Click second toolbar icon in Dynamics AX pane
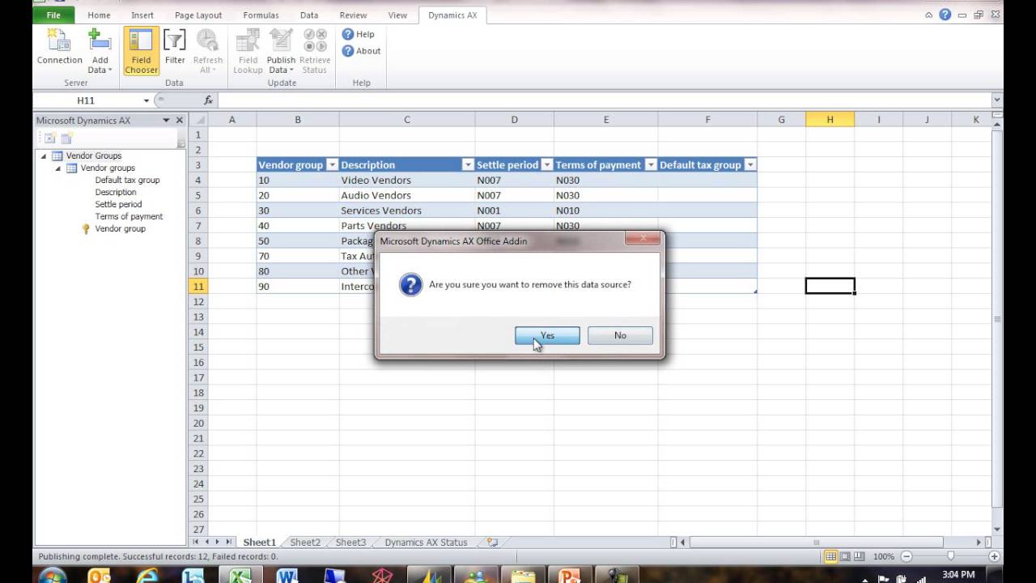Screen dimensions: 1036x583 (x=66, y=138)
